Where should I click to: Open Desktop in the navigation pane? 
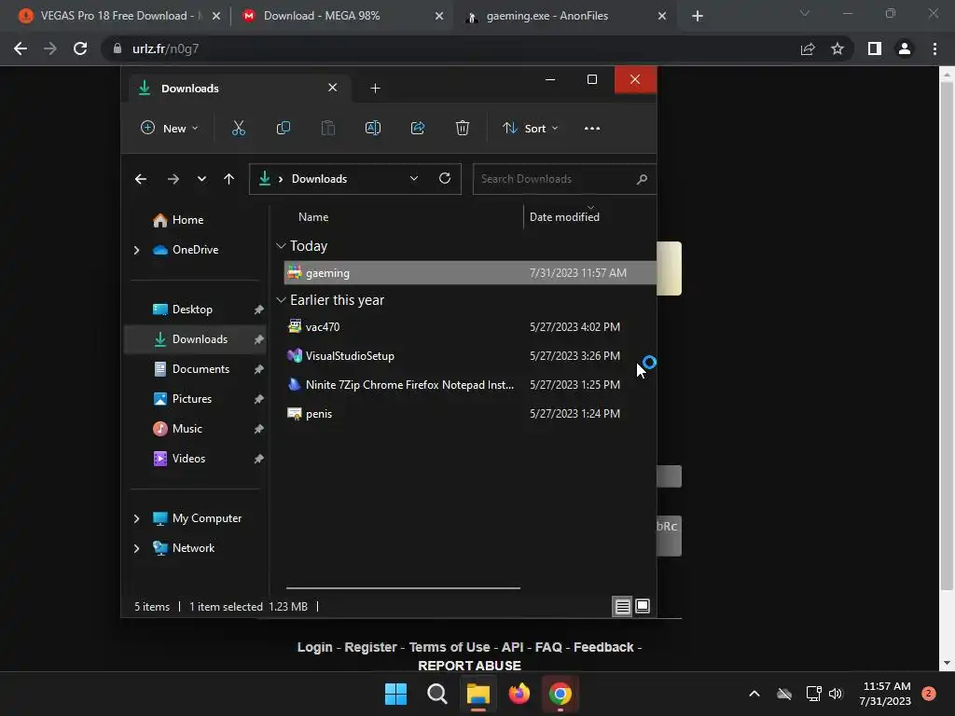[192, 310]
